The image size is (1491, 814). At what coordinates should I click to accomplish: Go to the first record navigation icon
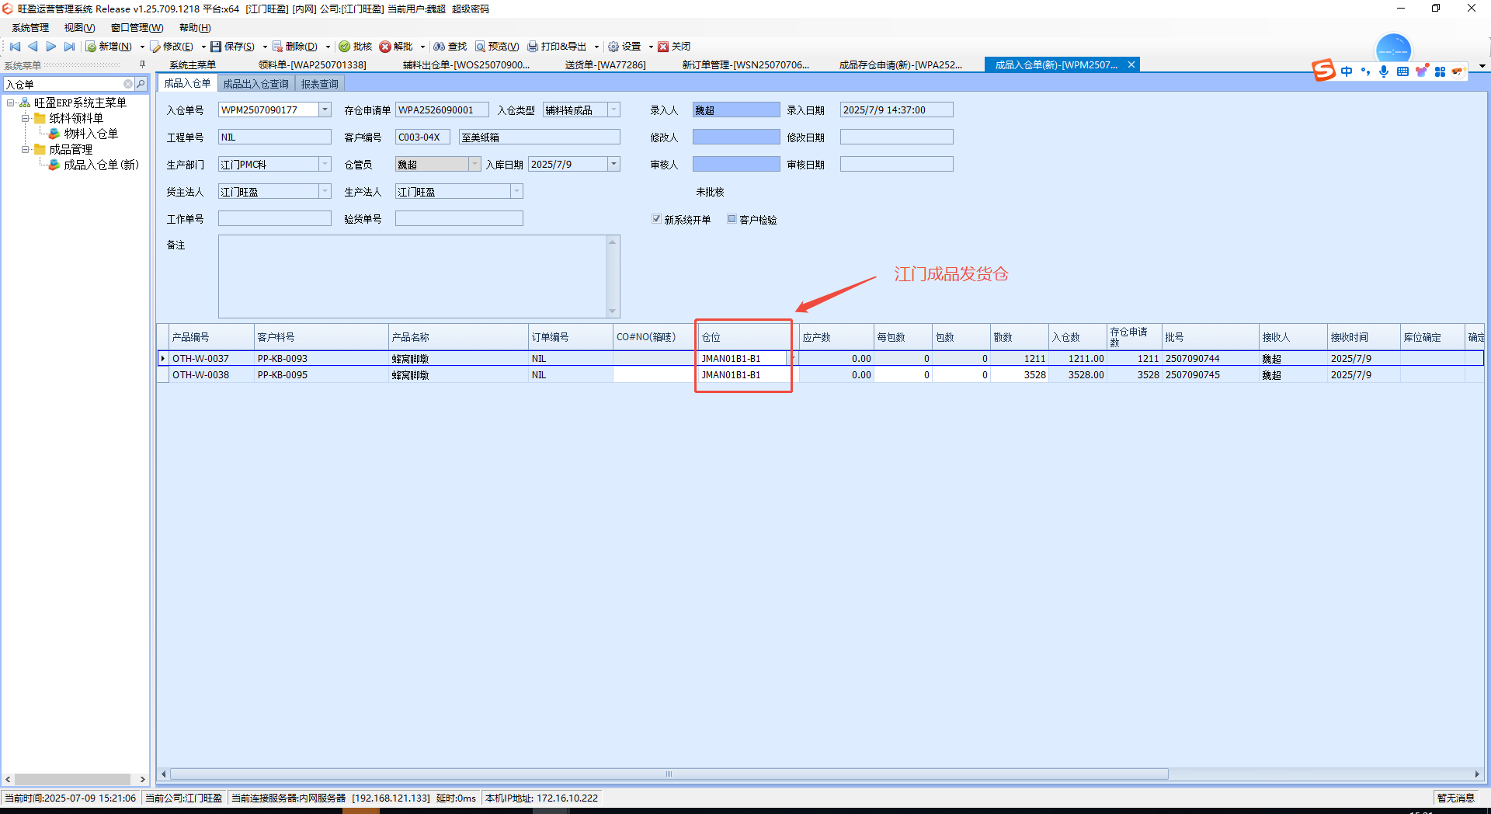click(x=15, y=47)
